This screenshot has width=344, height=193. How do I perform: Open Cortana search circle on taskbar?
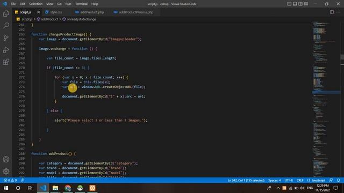coord(18,188)
